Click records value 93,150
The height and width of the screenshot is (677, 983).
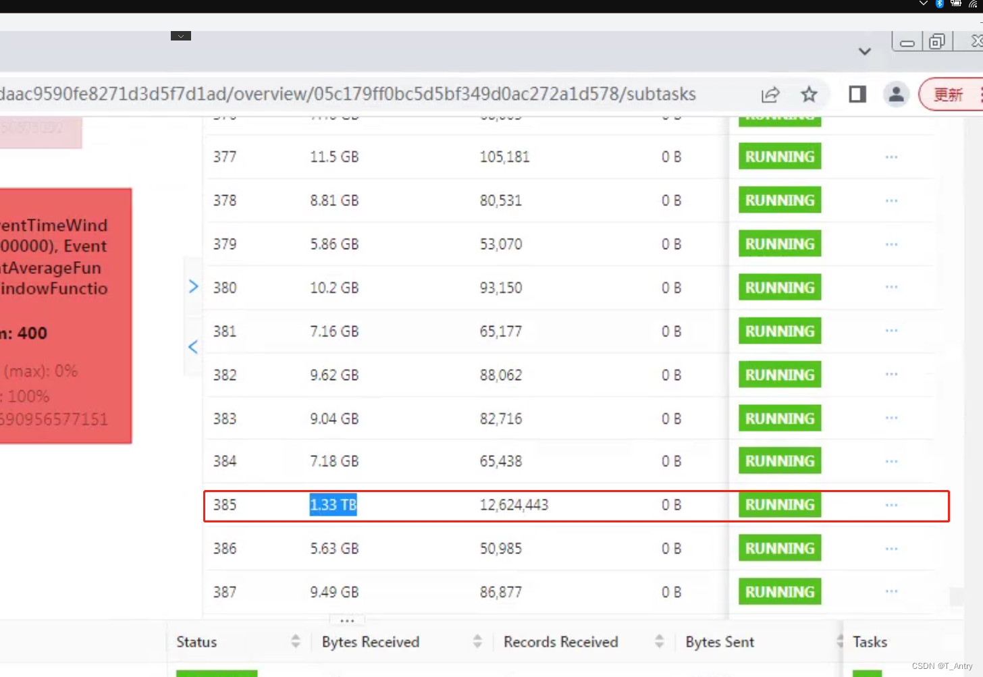pyautogui.click(x=501, y=288)
